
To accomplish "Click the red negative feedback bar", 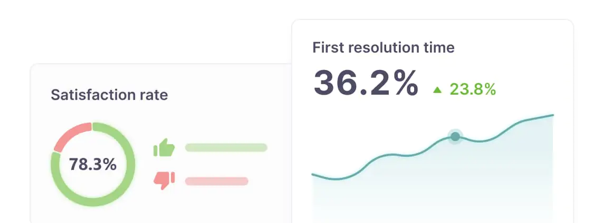I will (x=217, y=181).
